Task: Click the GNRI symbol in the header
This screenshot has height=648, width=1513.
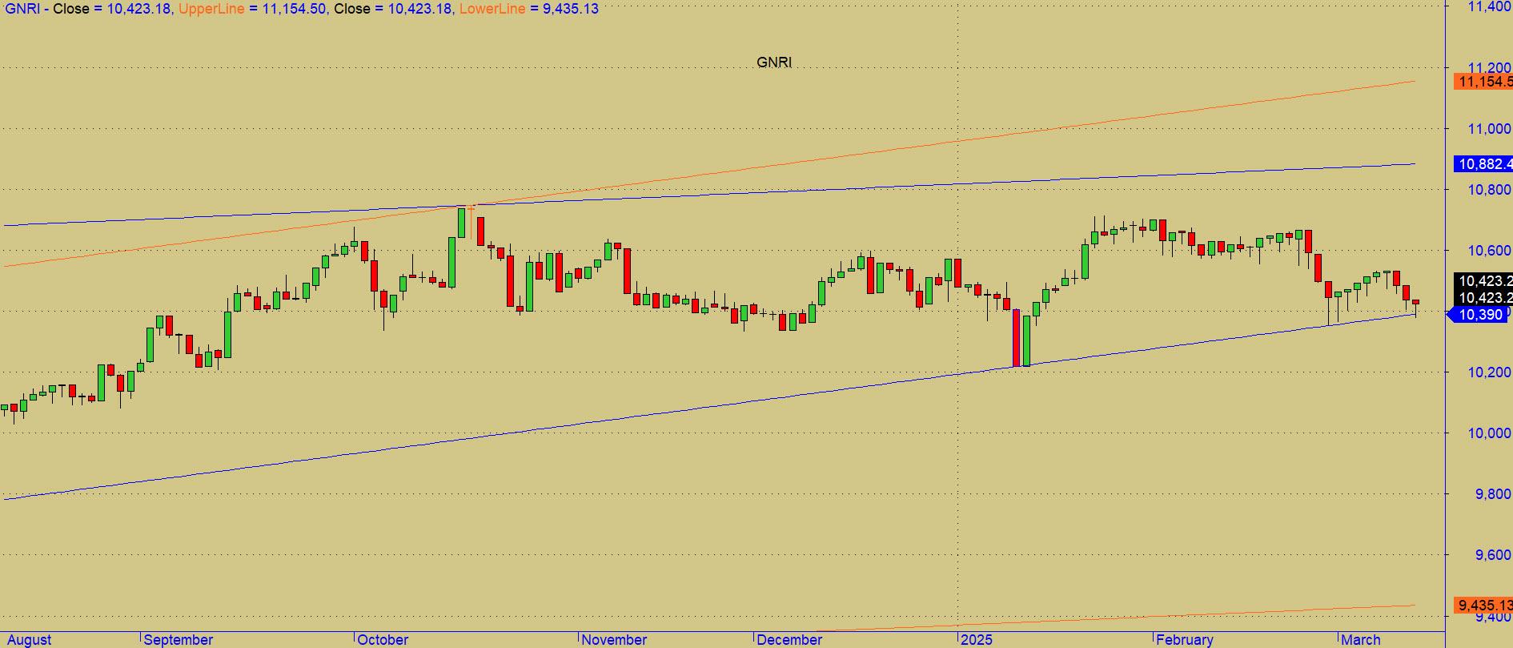Action: [21, 9]
